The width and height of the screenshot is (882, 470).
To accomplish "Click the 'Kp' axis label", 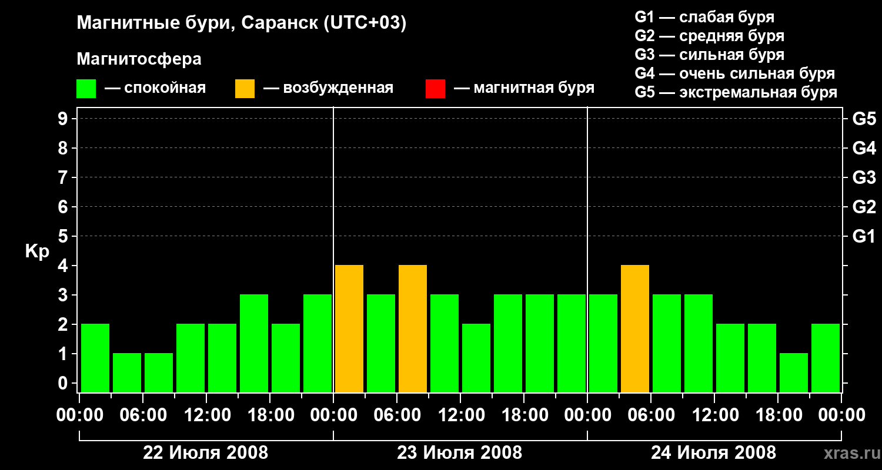I will point(37,251).
